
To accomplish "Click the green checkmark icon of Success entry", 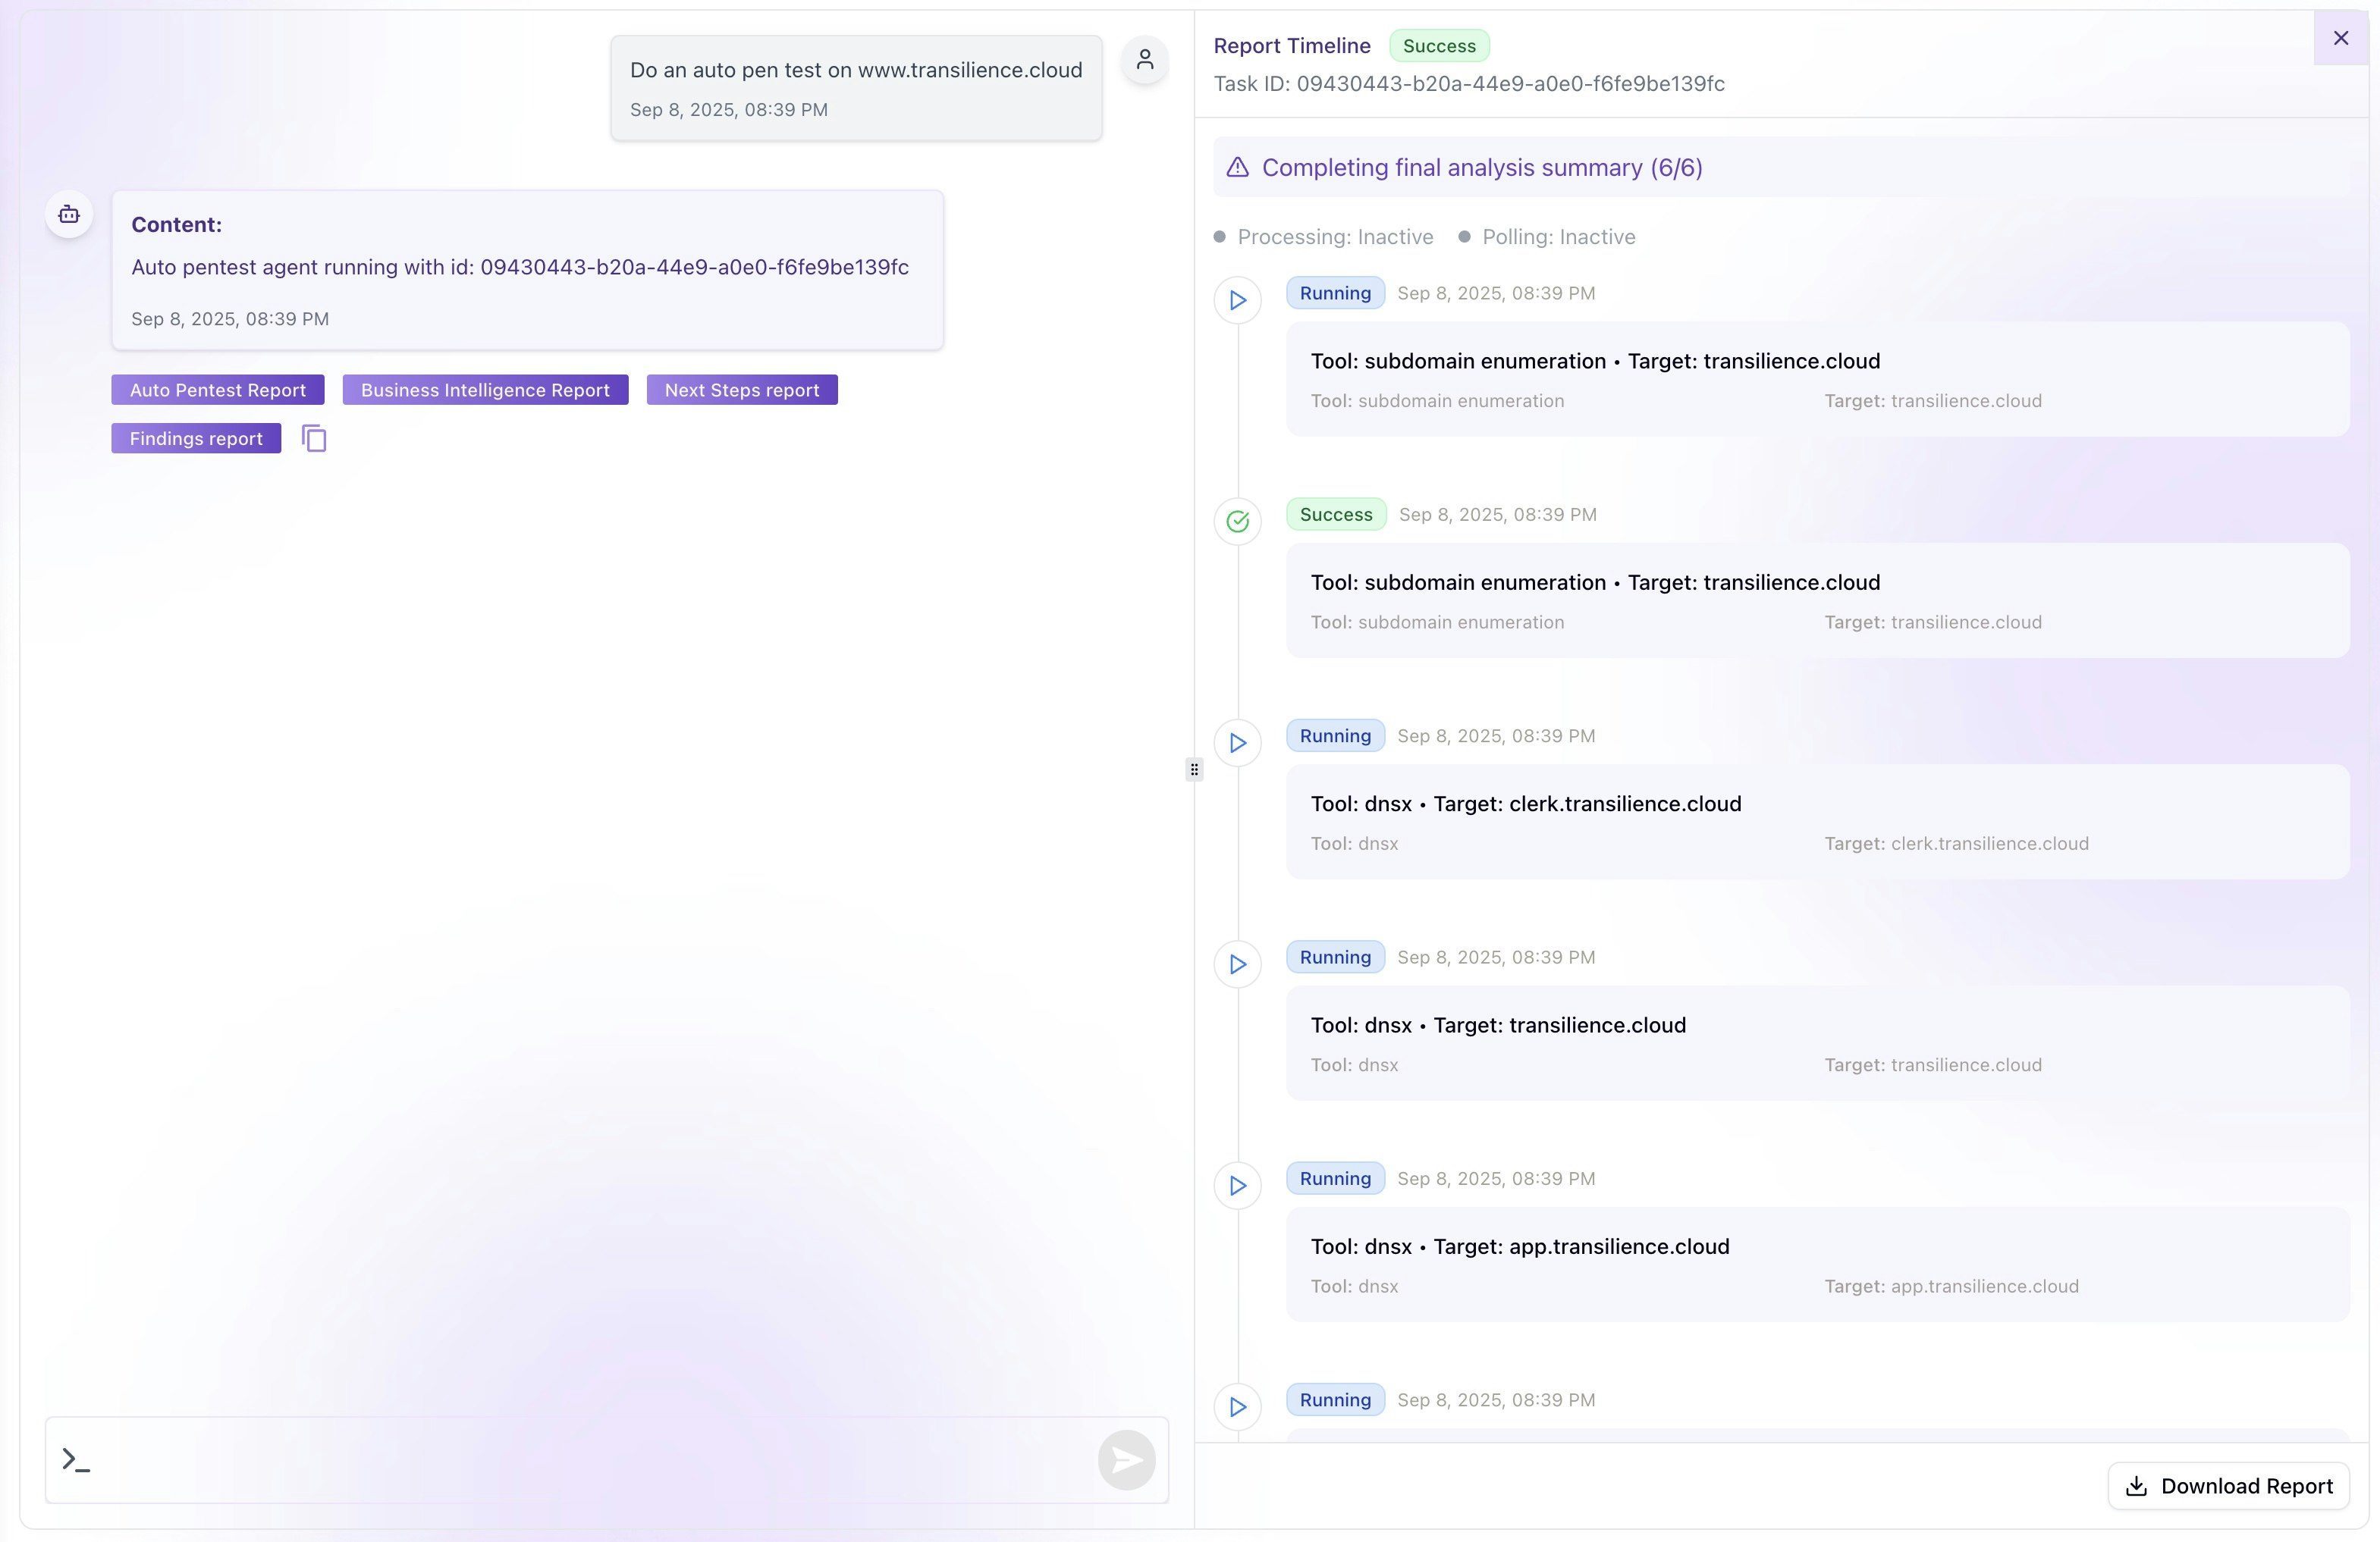I will [1238, 522].
